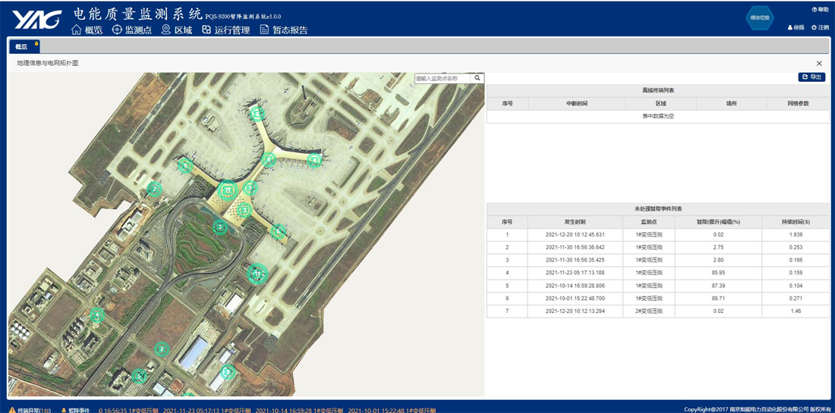
Task: Open the 区域 region menu
Action: click(177, 30)
